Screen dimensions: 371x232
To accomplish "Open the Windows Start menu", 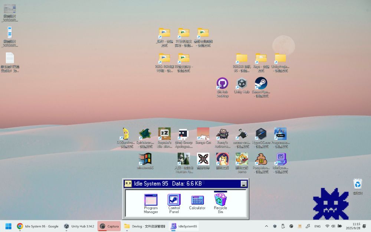I will (8, 226).
